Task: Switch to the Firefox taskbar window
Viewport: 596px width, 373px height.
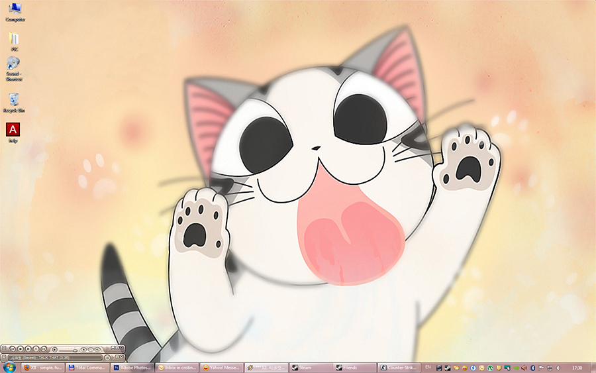Action: (42, 368)
